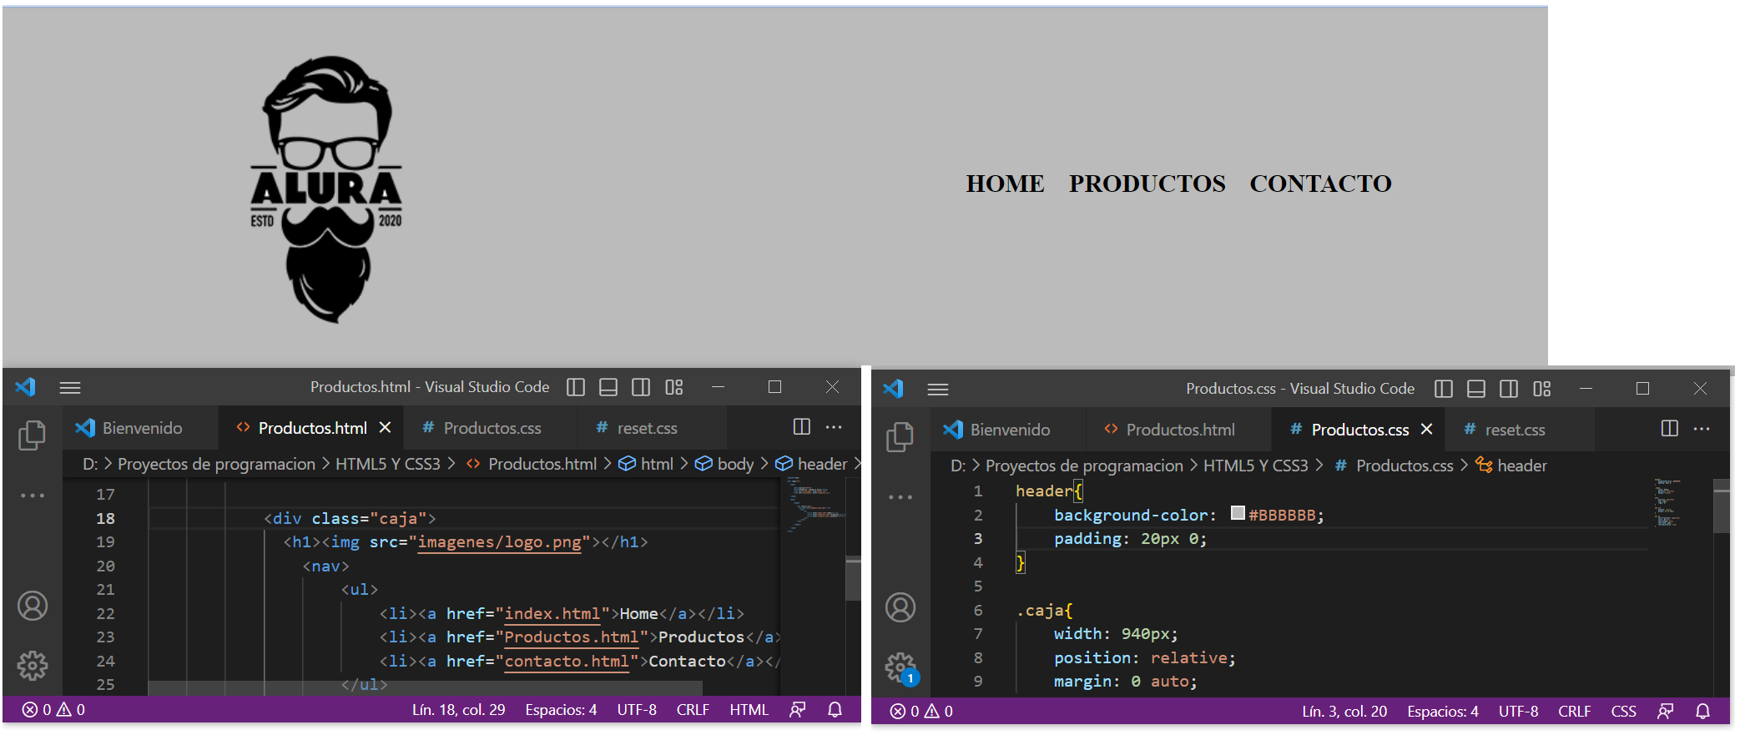The width and height of the screenshot is (1740, 740).
Task: Open language mode CSS in status bar
Action: (x=1623, y=712)
